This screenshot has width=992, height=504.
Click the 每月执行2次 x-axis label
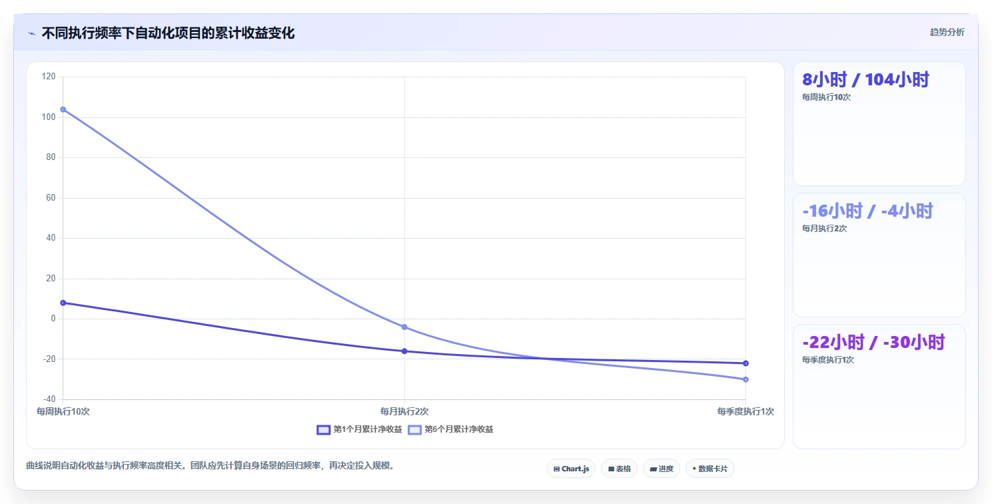404,411
